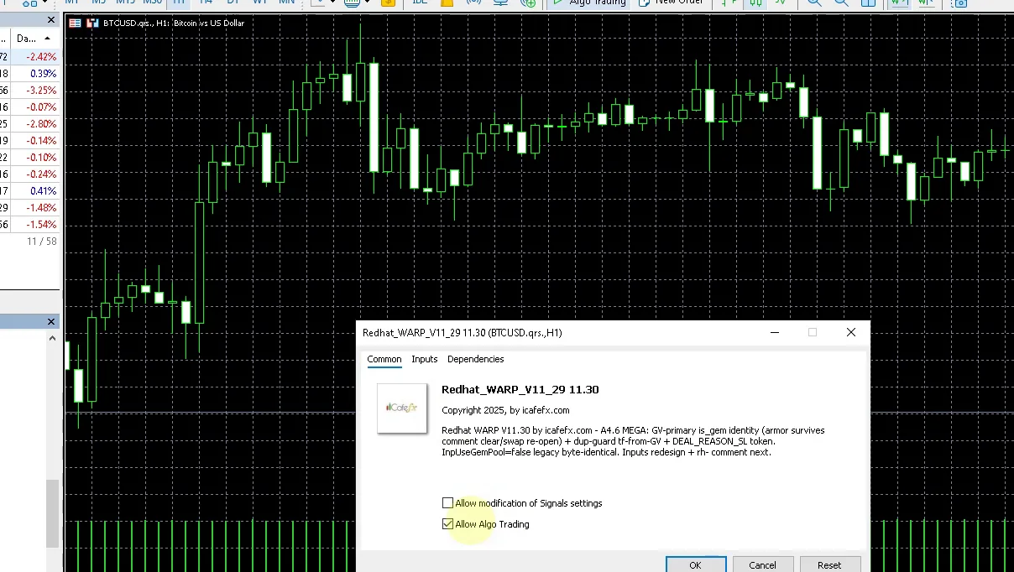Switch to the Inputs tab
The width and height of the screenshot is (1014, 572).
[x=424, y=359]
